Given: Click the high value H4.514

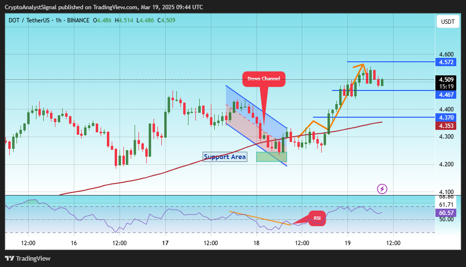Looking at the screenshot, I should (124, 20).
